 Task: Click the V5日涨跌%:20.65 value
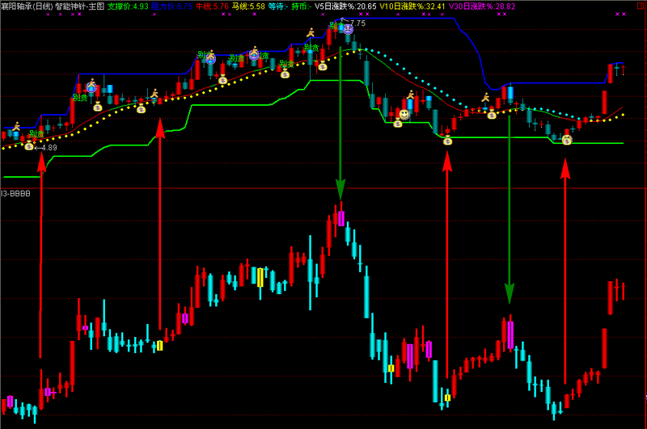pyautogui.click(x=346, y=6)
